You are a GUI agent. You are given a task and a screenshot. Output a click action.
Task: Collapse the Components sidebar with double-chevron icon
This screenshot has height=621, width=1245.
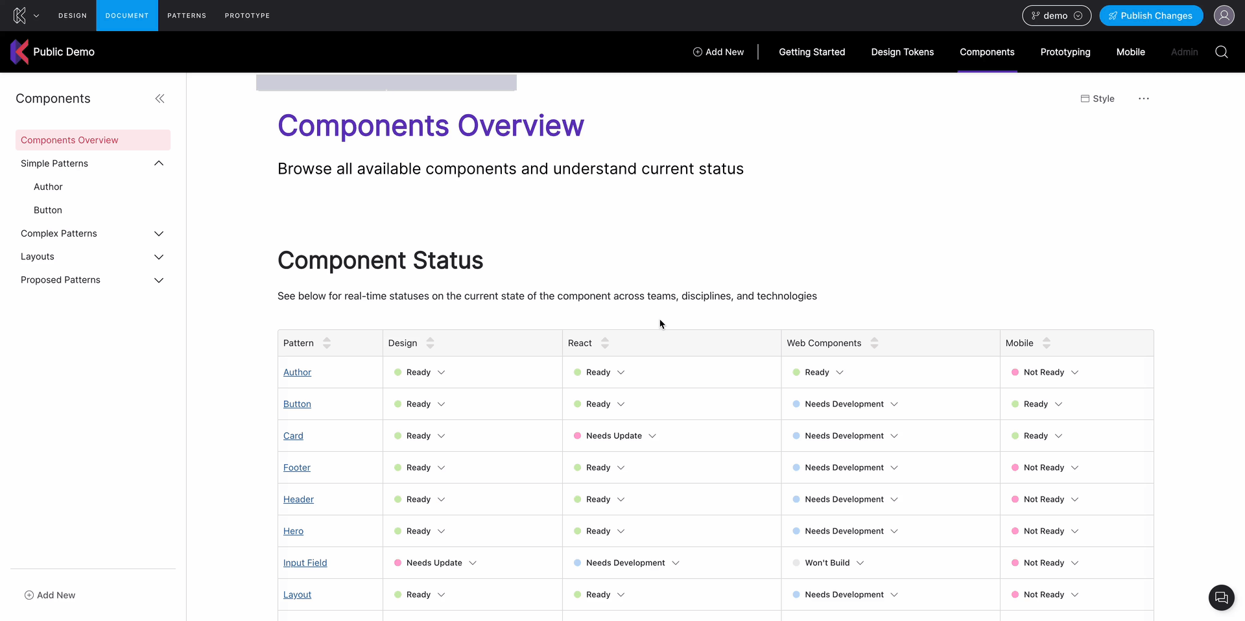[160, 99]
